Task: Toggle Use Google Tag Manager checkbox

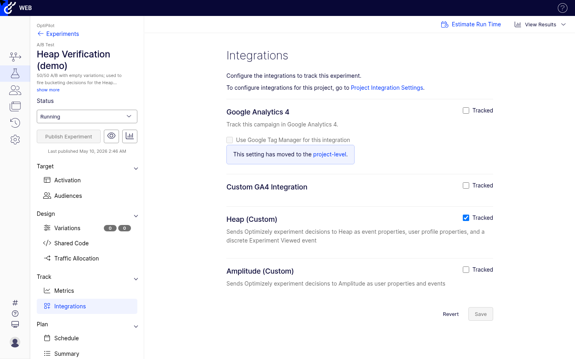Action: click(x=230, y=140)
